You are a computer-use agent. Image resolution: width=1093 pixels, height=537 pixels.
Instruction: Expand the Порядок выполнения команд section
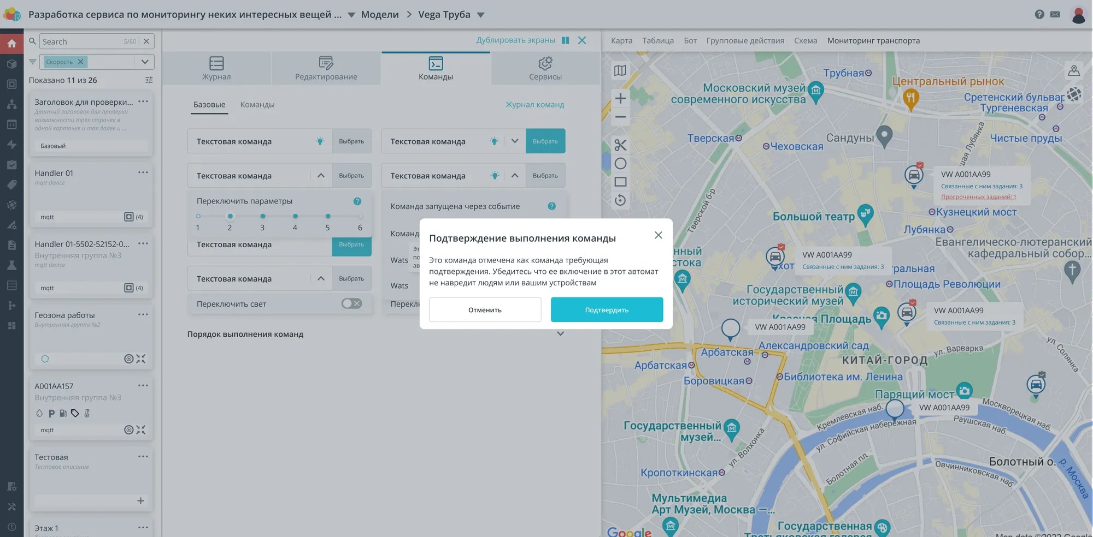point(560,333)
